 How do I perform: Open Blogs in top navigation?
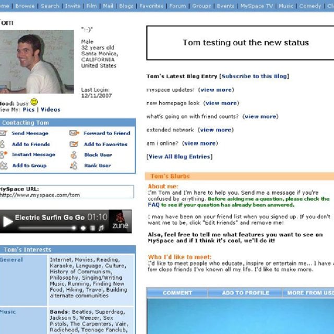point(126,6)
